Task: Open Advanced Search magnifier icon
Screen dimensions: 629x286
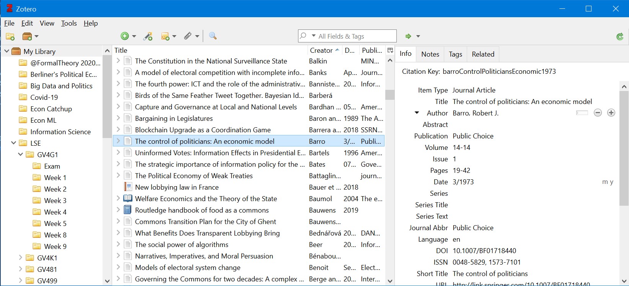Action: (213, 36)
